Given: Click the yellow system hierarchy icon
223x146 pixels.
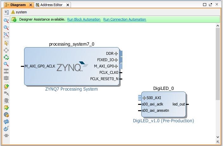Looking at the screenshot, I should click(x=13, y=12).
